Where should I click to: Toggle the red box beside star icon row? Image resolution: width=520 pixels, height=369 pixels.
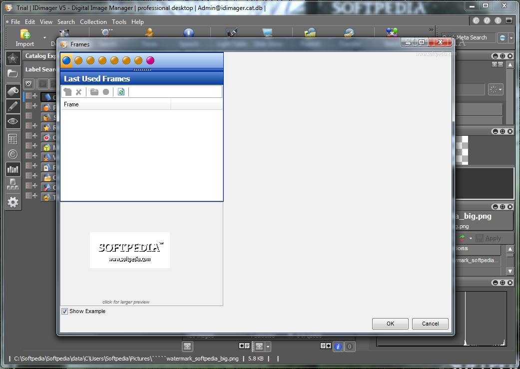point(29,126)
